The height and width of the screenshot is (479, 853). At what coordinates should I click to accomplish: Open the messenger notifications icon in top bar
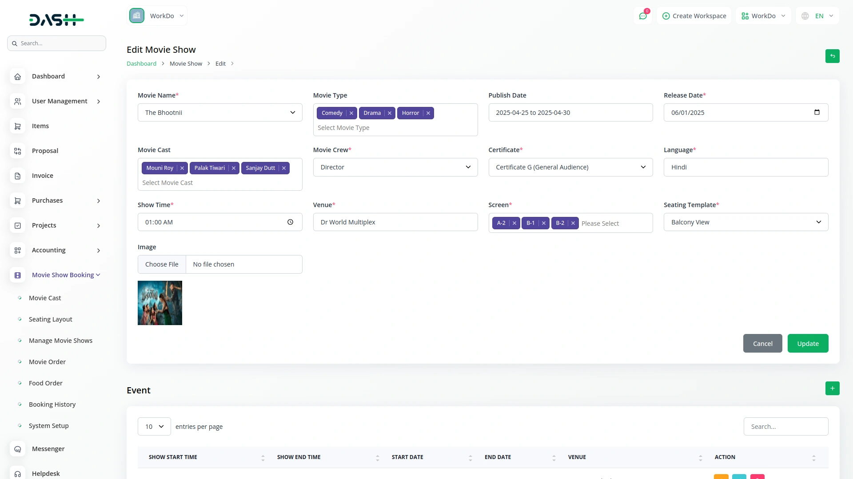[643, 16]
